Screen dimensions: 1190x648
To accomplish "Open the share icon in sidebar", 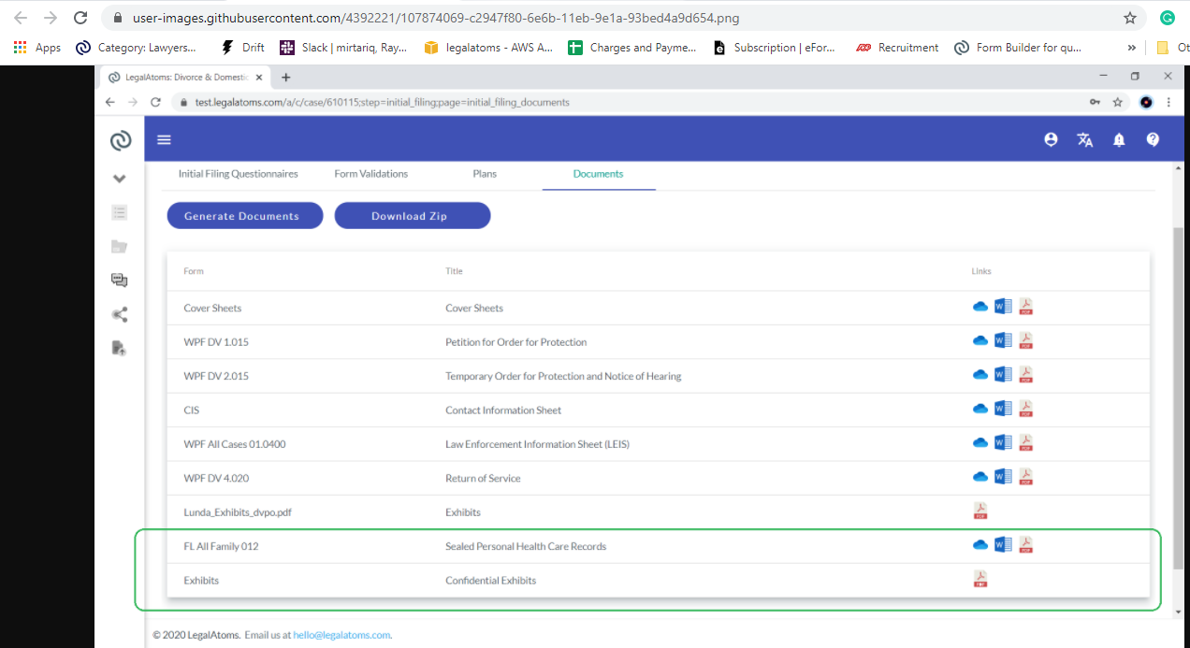I will [120, 315].
